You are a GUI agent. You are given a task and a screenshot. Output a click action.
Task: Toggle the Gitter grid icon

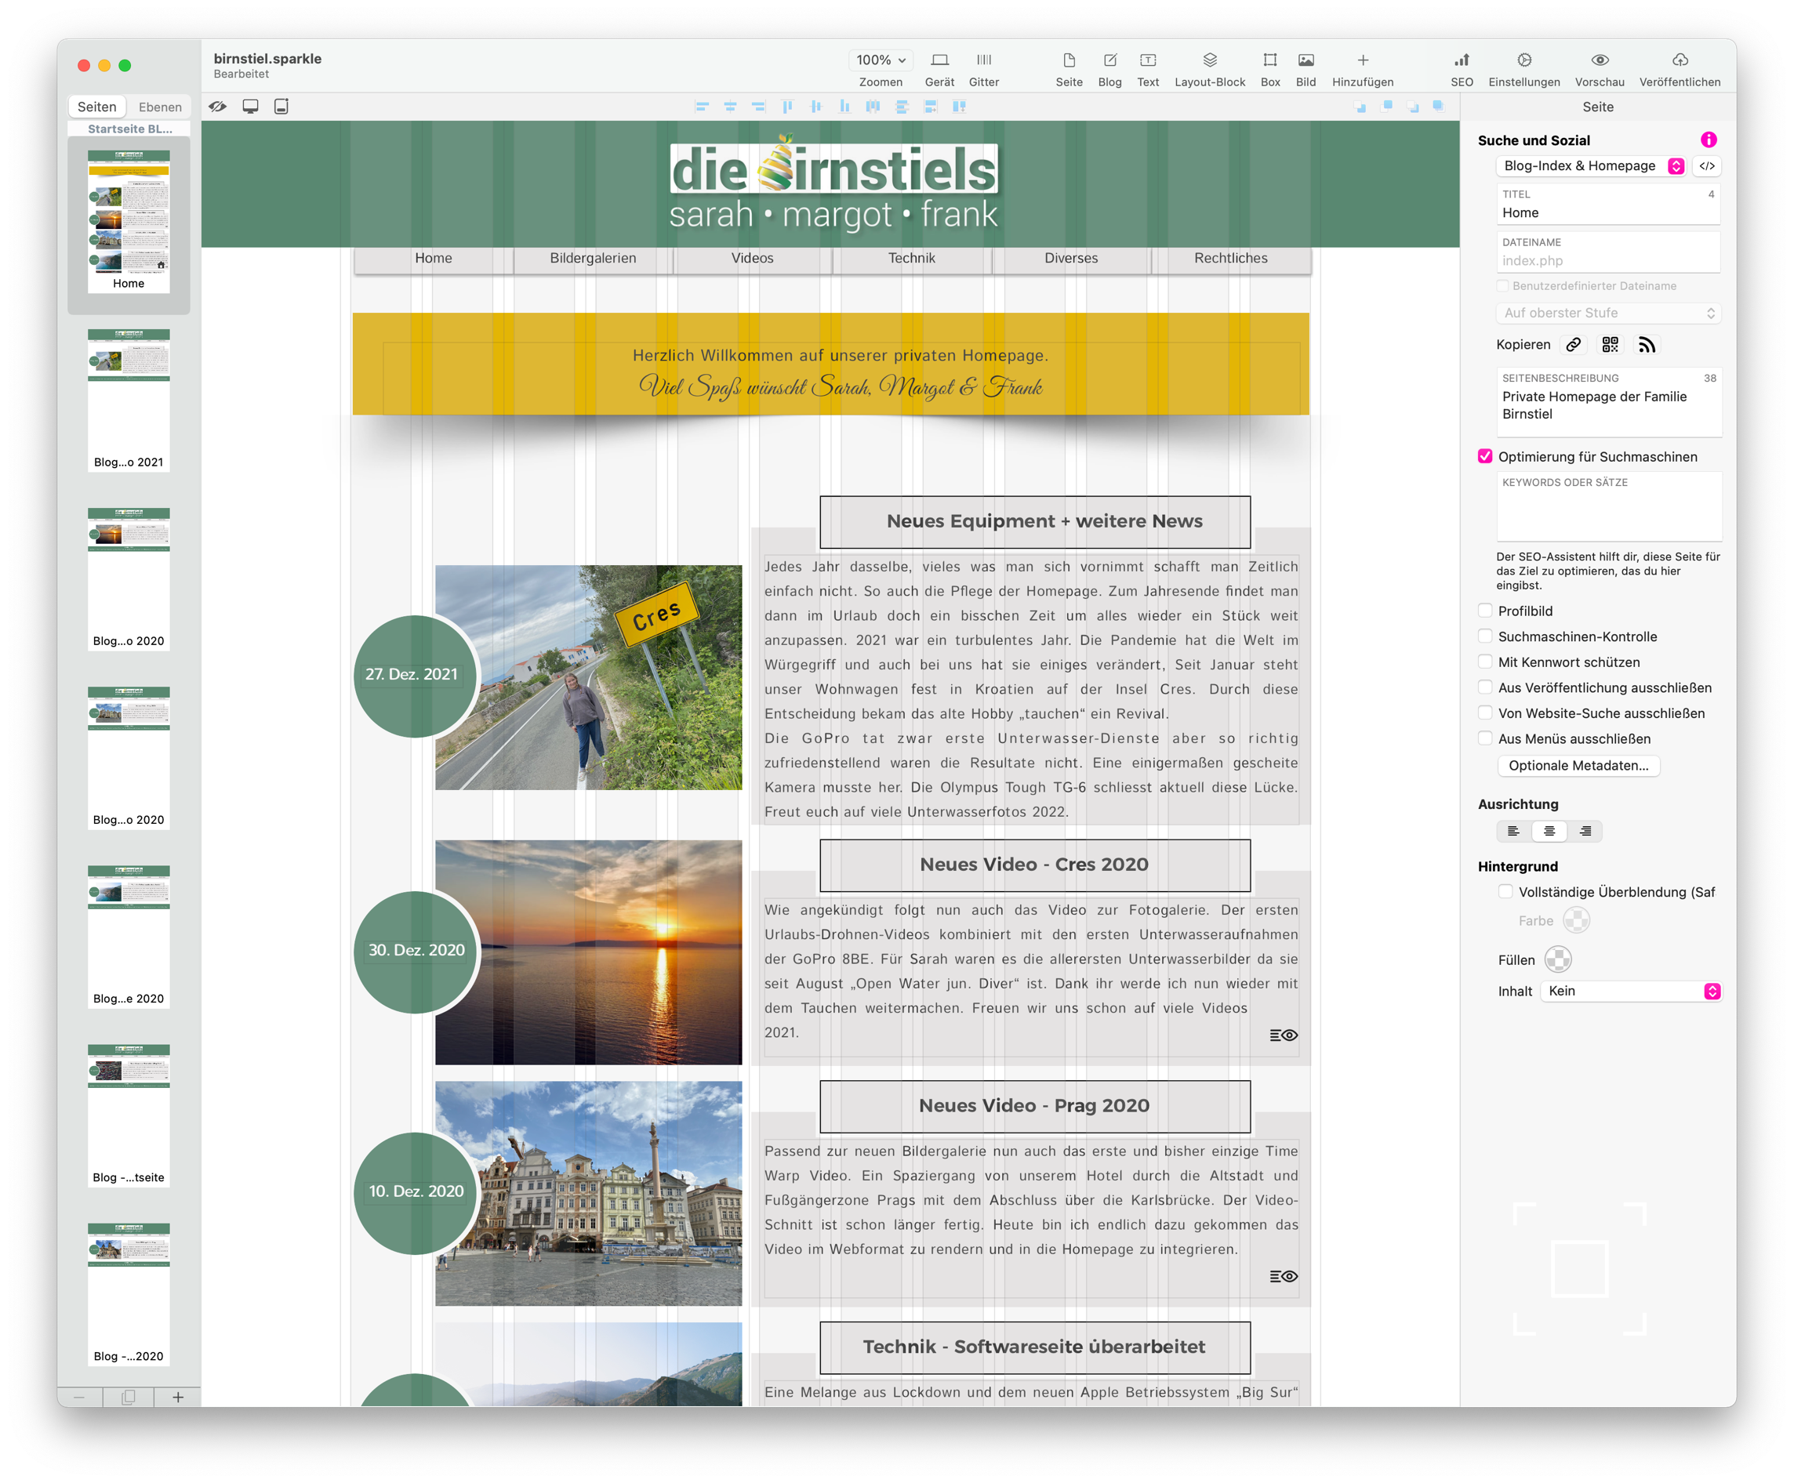point(983,60)
